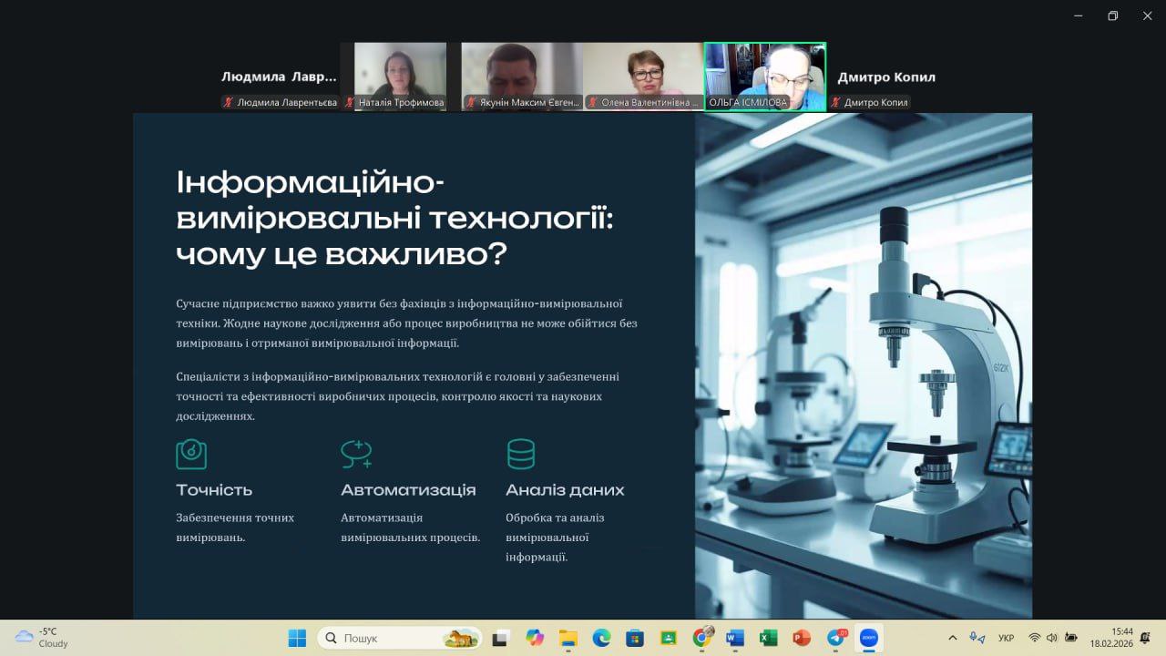The image size is (1166, 656).
Task: Click the paragraph starting "Спеціалісти з інформаційно"
Action: coord(397,396)
